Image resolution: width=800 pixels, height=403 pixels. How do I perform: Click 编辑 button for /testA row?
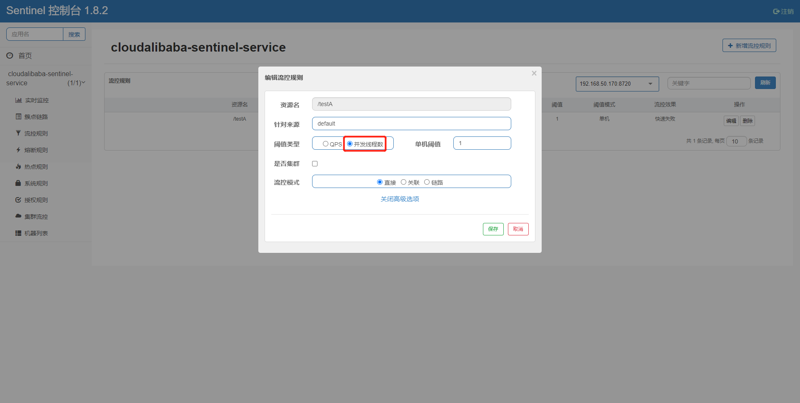tap(731, 121)
